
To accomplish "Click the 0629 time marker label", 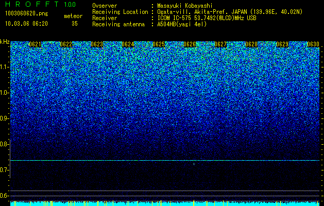I will [282, 44].
